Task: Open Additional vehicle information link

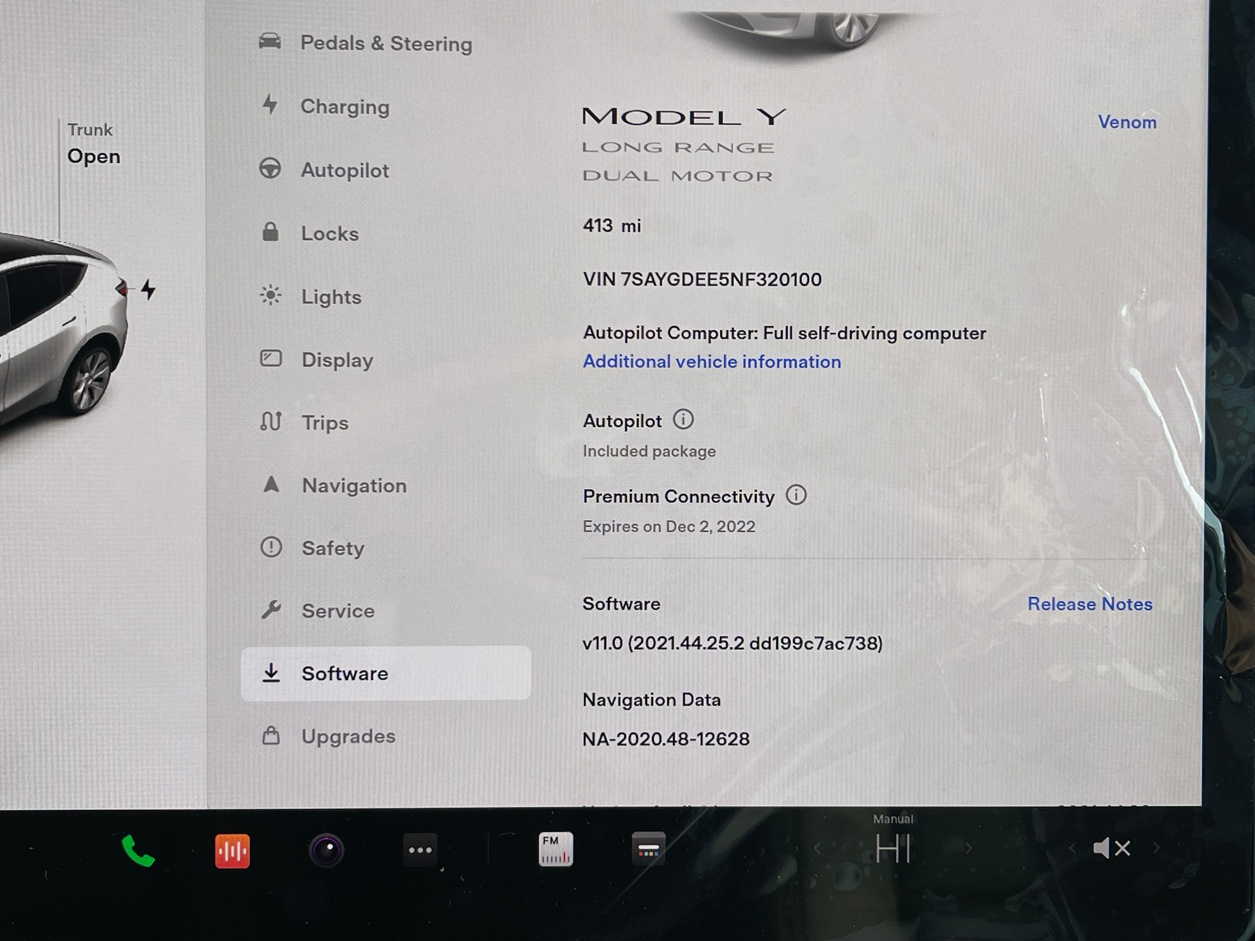Action: (x=711, y=361)
